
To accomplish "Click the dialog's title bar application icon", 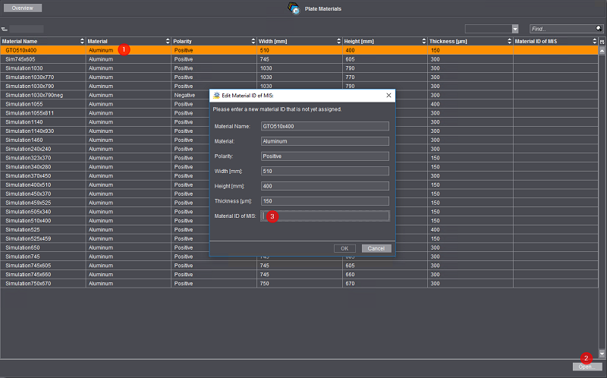I will tap(215, 96).
